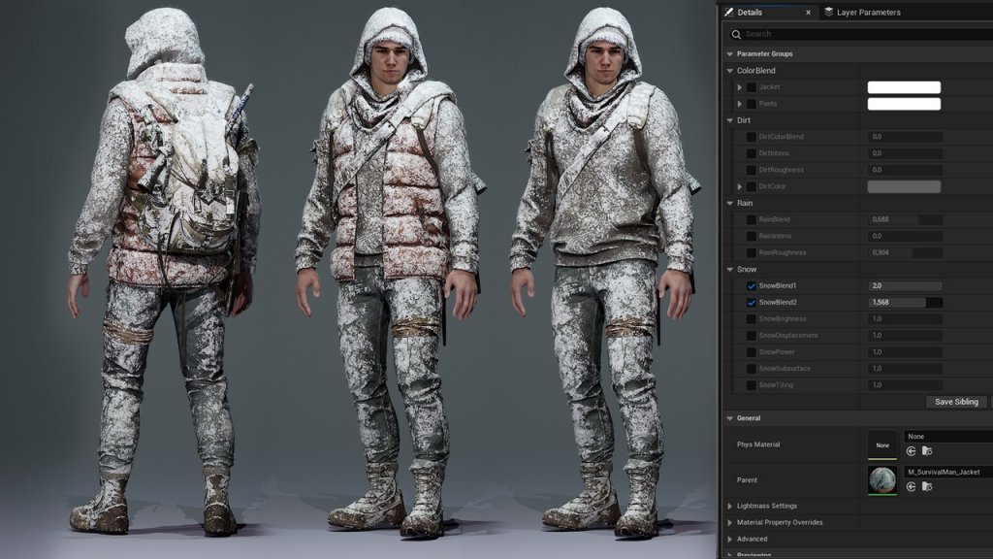Click the RainRoughness value field
Screen dimensions: 993x559
coord(905,252)
